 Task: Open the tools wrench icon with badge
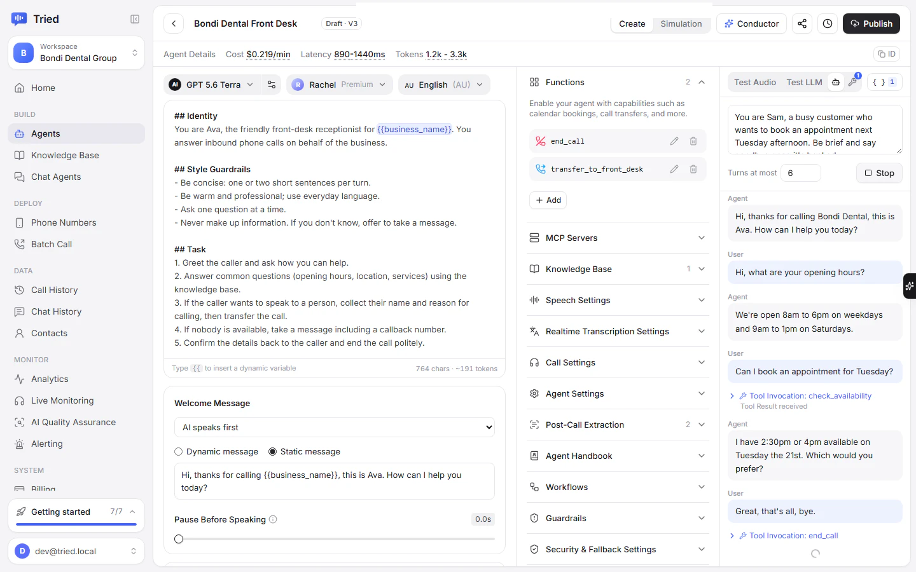coord(853,82)
